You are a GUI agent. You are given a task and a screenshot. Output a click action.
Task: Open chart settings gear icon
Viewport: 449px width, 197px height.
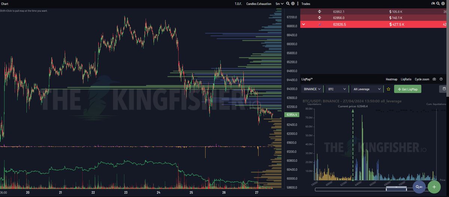point(293,3)
